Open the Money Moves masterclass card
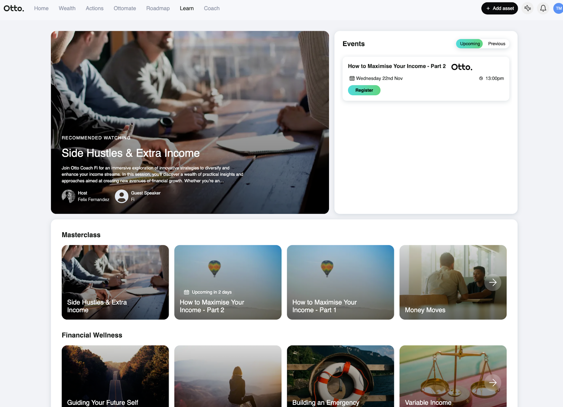The height and width of the screenshot is (407, 563). click(453, 282)
